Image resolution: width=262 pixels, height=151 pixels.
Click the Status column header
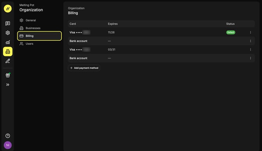coord(230,24)
